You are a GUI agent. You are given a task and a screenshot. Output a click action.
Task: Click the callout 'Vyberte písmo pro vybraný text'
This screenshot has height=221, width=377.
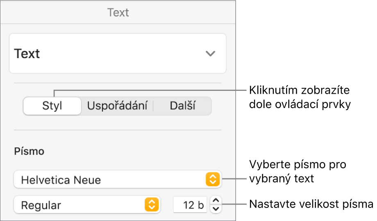pyautogui.click(x=298, y=171)
